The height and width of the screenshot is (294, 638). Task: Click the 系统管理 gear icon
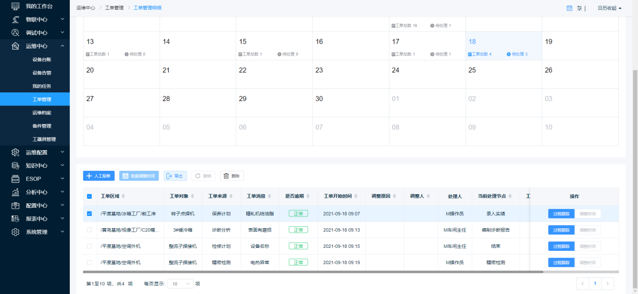15,232
